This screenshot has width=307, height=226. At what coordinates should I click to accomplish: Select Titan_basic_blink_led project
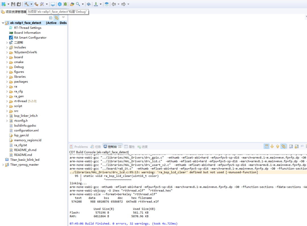(25, 160)
